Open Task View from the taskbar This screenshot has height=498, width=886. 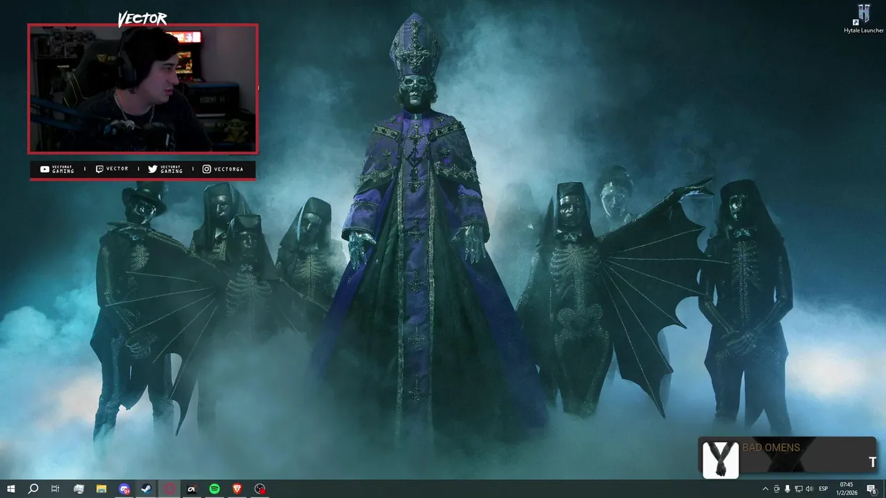coord(55,489)
